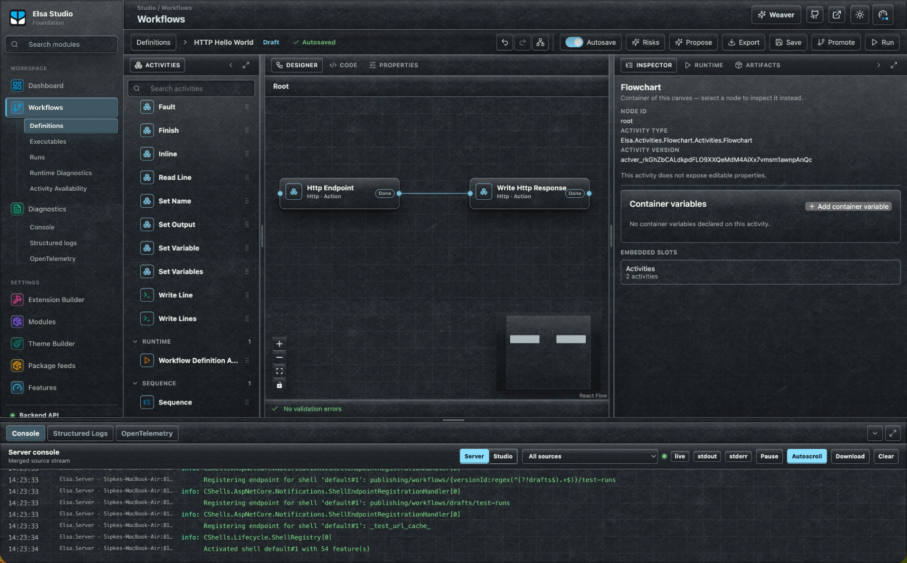Toggle canvas interactivity lock icon
This screenshot has width=907, height=563.
coord(279,385)
